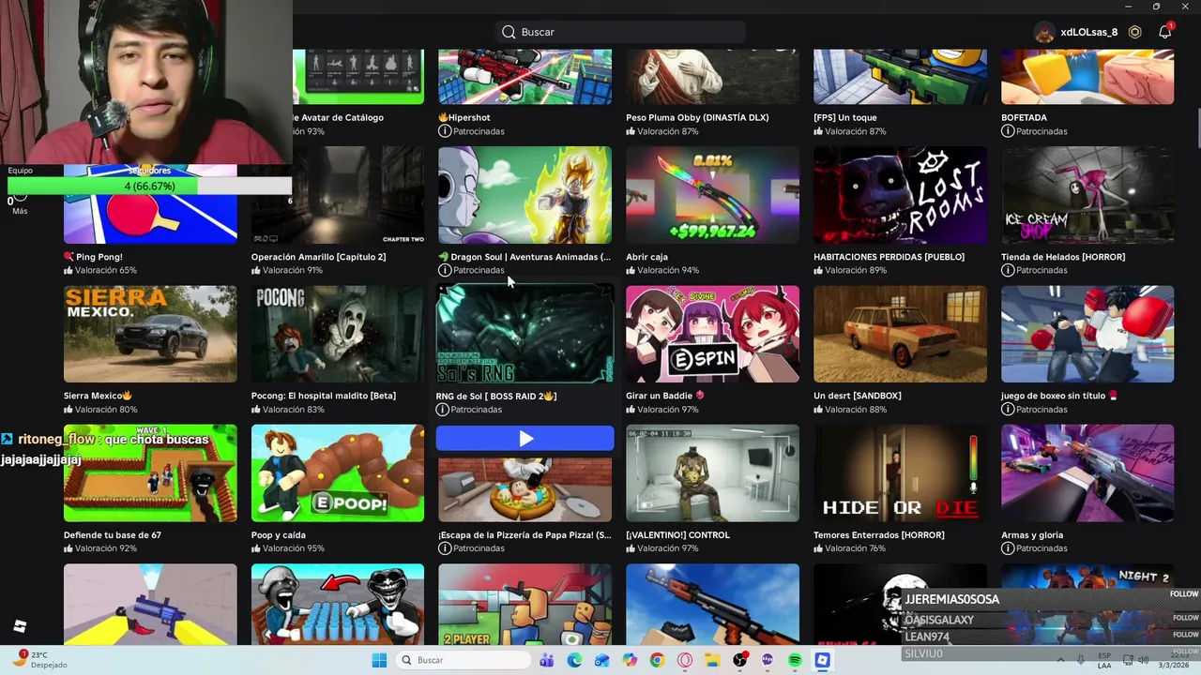Image resolution: width=1201 pixels, height=675 pixels.
Task: Click Más in the left sidebar
Action: pos(20,211)
